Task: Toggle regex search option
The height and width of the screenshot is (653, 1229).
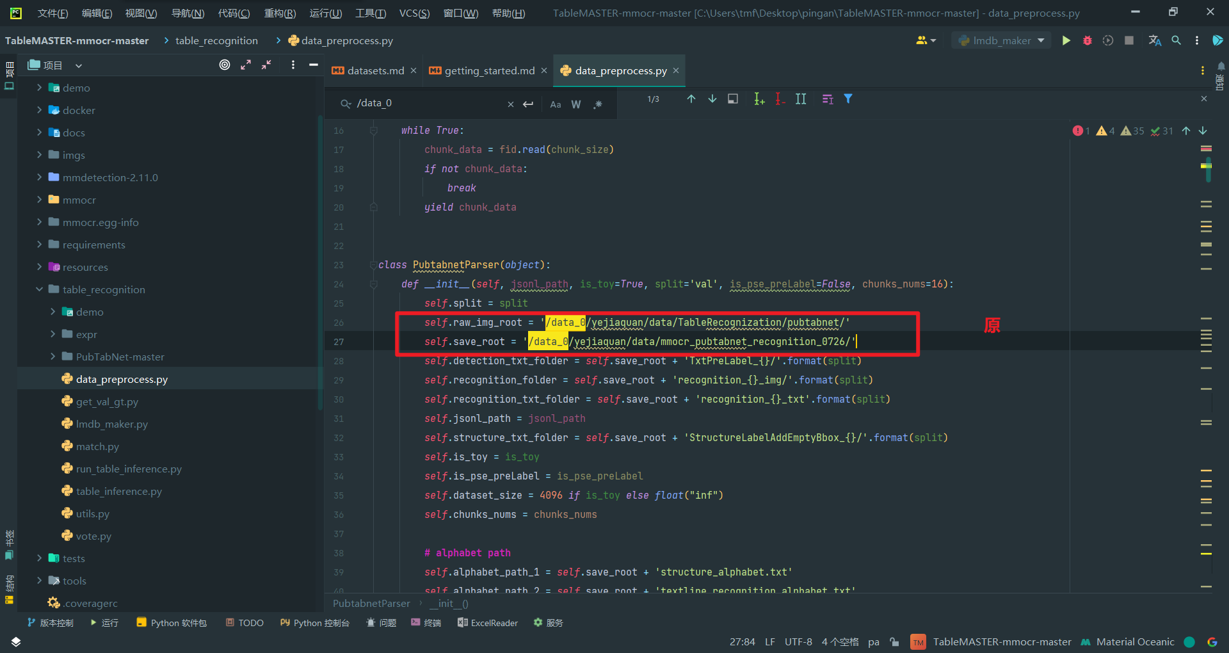Action: click(x=597, y=104)
